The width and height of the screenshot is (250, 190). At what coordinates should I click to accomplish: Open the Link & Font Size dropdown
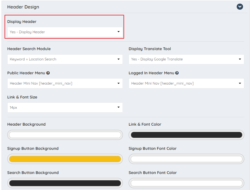pyautogui.click(x=65, y=108)
